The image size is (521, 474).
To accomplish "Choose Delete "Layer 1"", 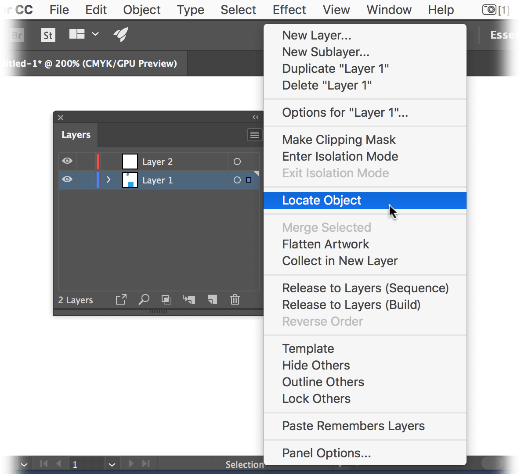I will tap(365, 85).
